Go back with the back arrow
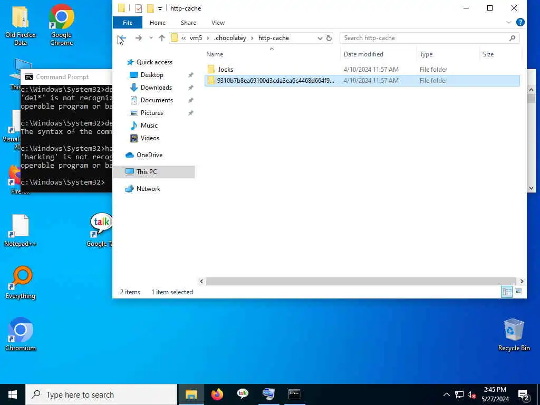The width and height of the screenshot is (540, 405). coord(122,38)
